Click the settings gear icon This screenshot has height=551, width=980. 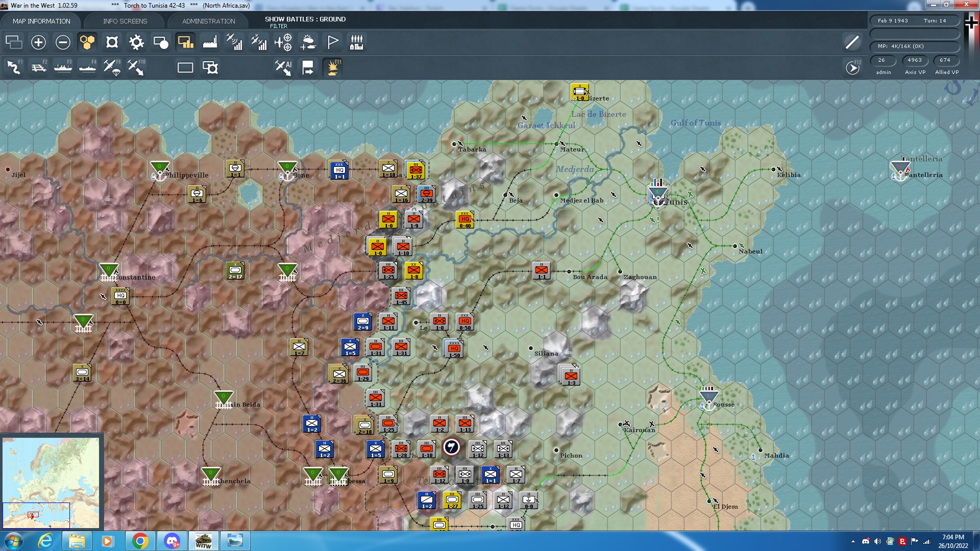coord(136,42)
